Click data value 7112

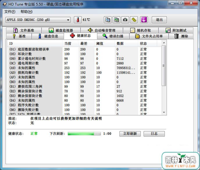(x=120, y=59)
